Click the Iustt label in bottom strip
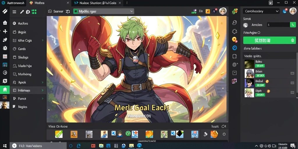This screenshot has width=298, height=149. click(x=215, y=126)
